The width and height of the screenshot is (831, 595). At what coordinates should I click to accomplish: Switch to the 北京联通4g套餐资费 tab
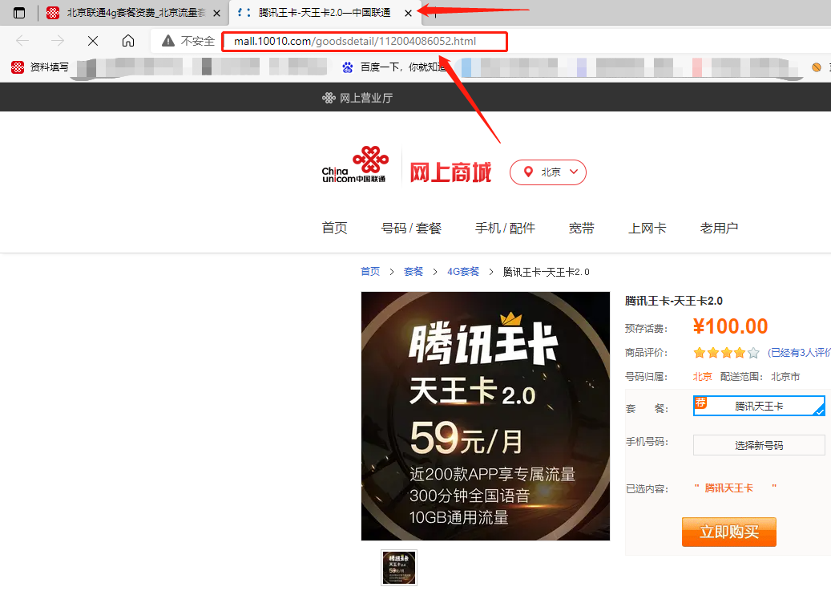click(x=133, y=13)
